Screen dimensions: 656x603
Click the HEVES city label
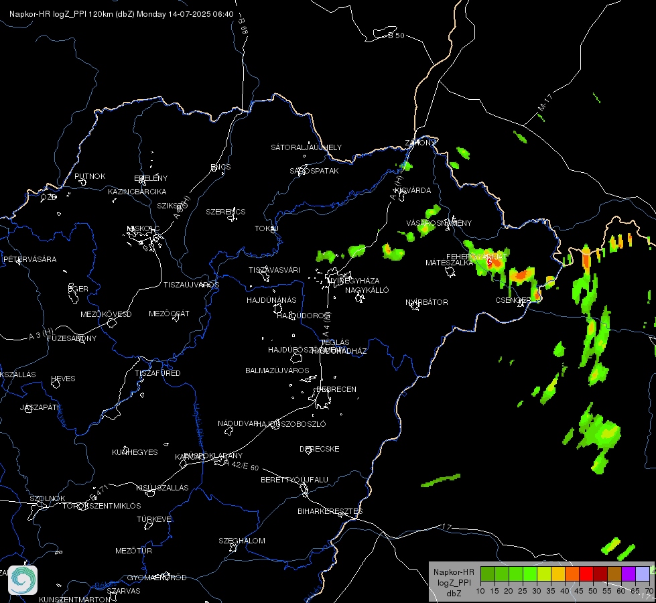pos(63,379)
